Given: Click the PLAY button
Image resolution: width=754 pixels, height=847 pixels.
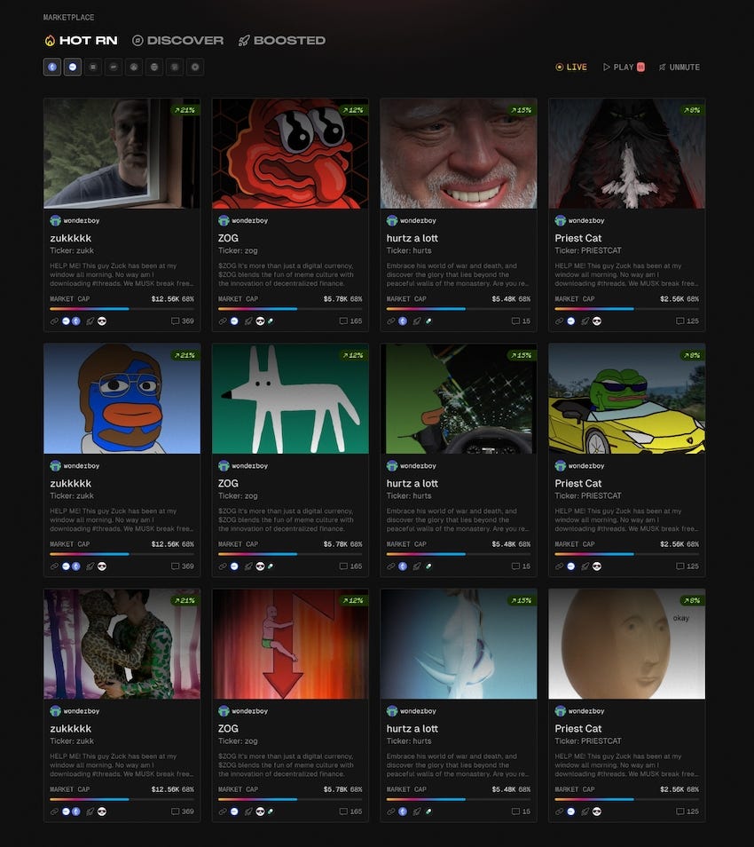Looking at the screenshot, I should [624, 67].
